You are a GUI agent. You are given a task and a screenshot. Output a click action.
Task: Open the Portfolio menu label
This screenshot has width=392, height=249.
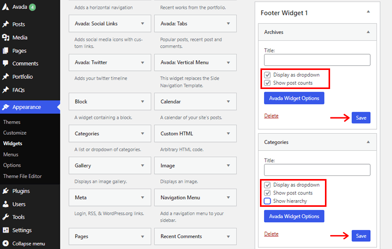[x=23, y=77]
